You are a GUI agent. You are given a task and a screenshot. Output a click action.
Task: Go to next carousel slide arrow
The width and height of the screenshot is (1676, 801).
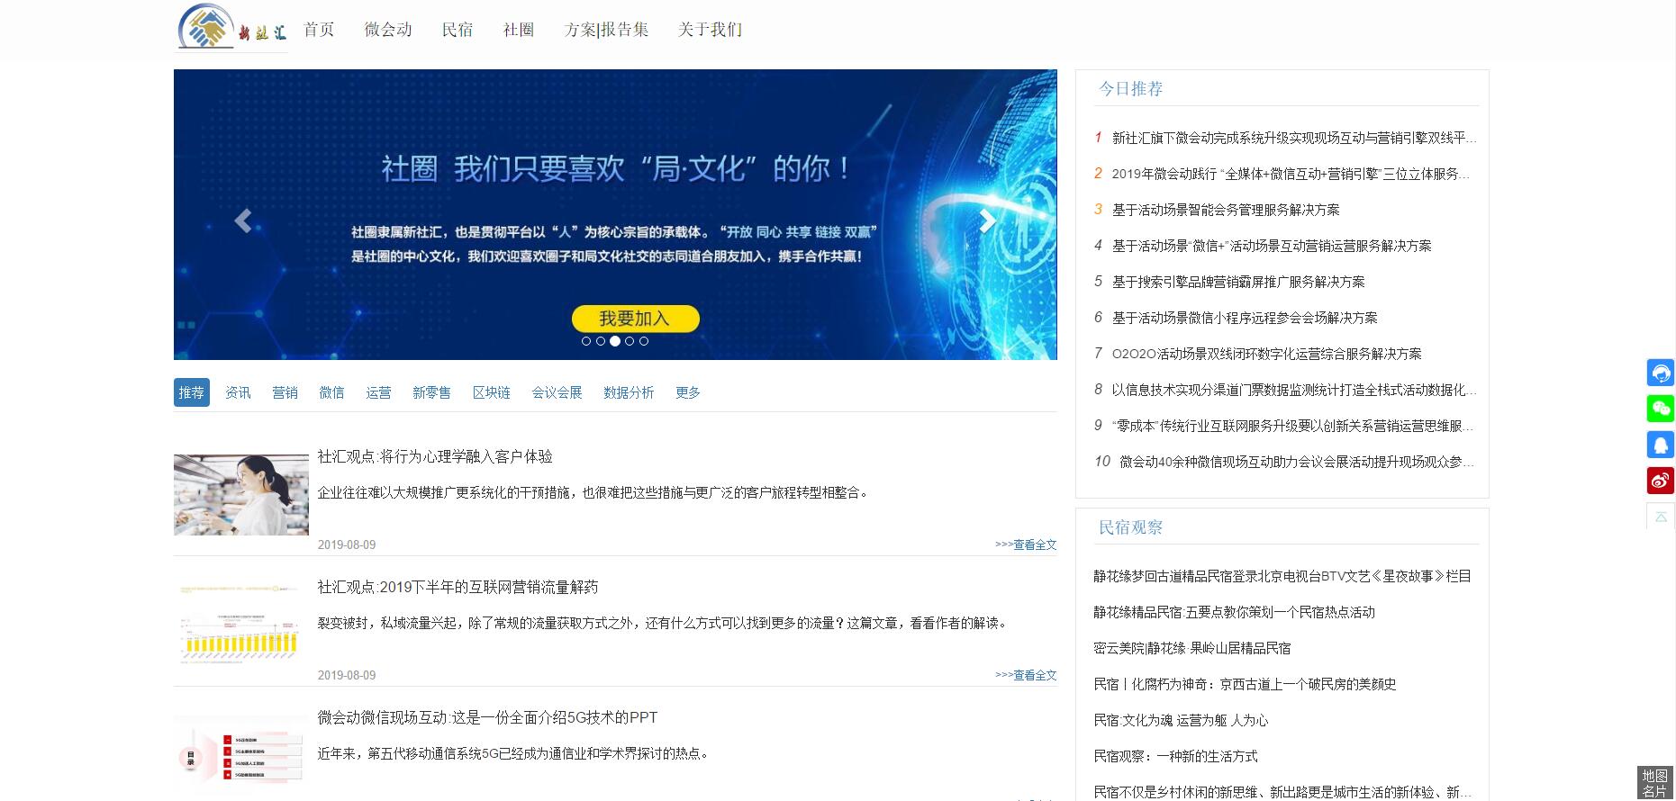tap(988, 220)
